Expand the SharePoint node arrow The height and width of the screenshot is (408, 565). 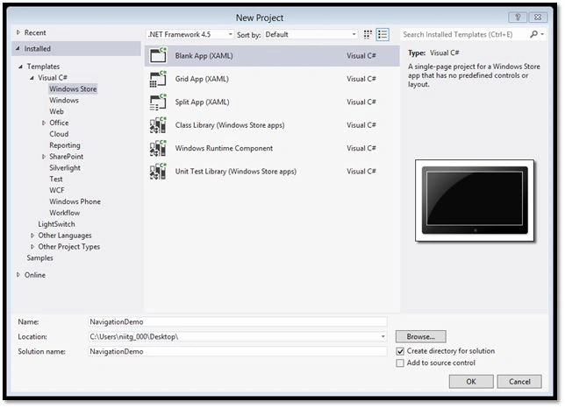pos(43,157)
